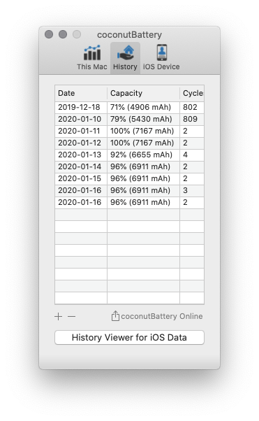This screenshot has height=421, width=259.
Task: Open coconutBattery Online link
Action: coord(162,316)
